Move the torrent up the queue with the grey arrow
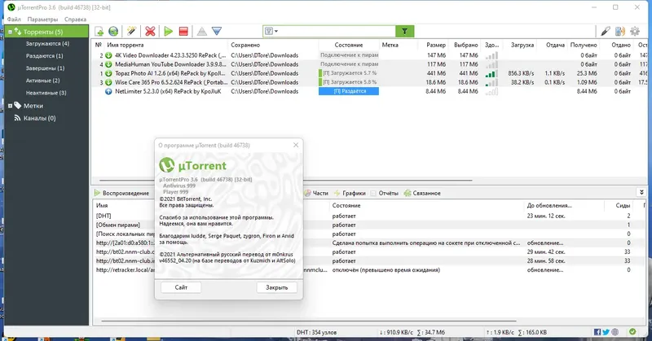Image resolution: width=652 pixels, height=341 pixels. point(201,31)
